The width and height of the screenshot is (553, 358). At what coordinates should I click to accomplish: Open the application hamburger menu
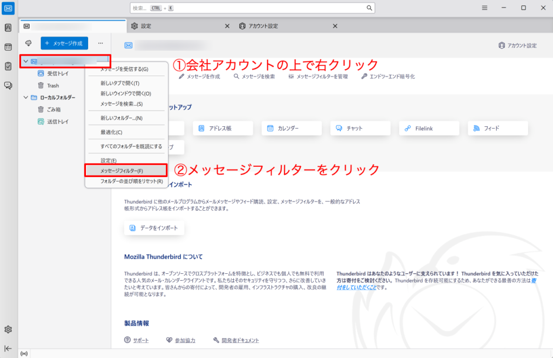(x=485, y=8)
